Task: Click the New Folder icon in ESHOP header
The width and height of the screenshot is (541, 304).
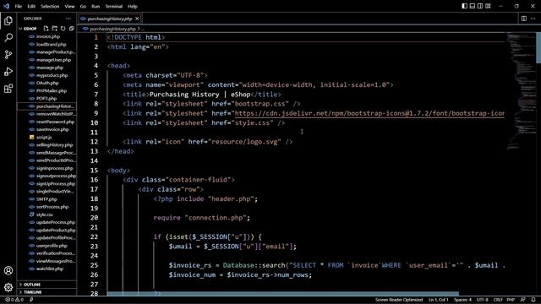Action: [x=54, y=29]
